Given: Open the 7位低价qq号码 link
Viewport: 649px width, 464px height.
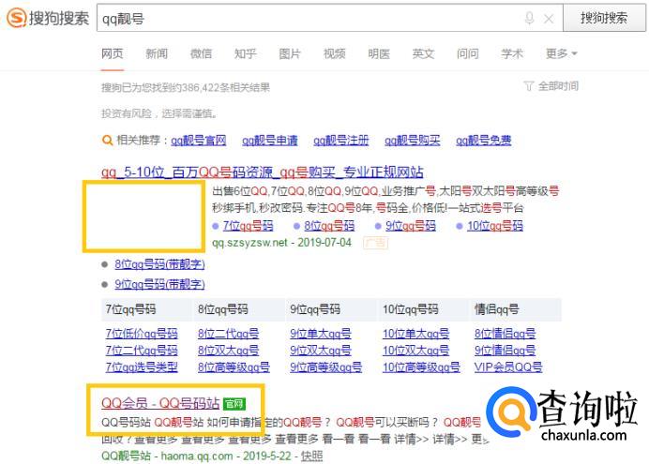Looking at the screenshot, I should point(142,334).
